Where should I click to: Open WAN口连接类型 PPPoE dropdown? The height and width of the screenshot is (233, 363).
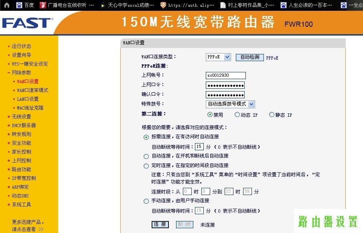(x=218, y=57)
